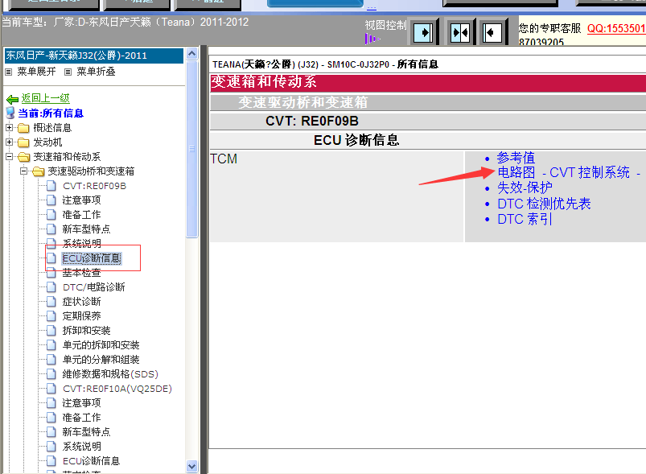Open 症状诊断 tree entry
The image size is (646, 474).
pyautogui.click(x=81, y=302)
